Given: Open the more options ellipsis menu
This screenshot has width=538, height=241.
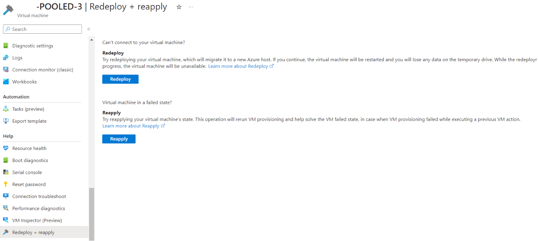Looking at the screenshot, I should click(x=191, y=7).
